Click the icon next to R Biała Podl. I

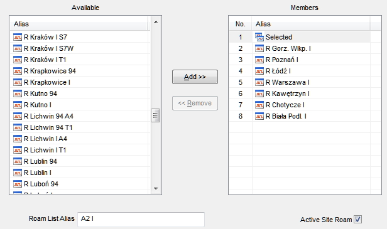click(259, 116)
